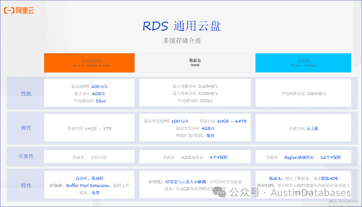Click the text 非持久化
Viewport: 362px width, 207px height.
[99, 157]
